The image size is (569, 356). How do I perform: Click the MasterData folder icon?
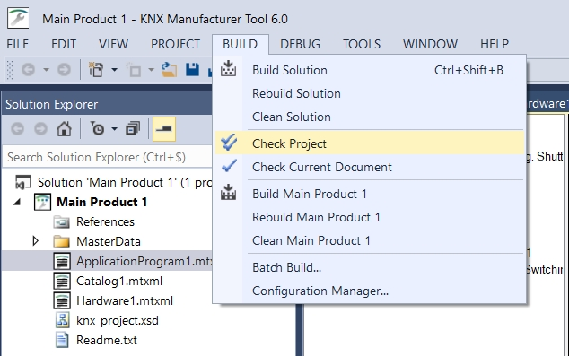[61, 241]
